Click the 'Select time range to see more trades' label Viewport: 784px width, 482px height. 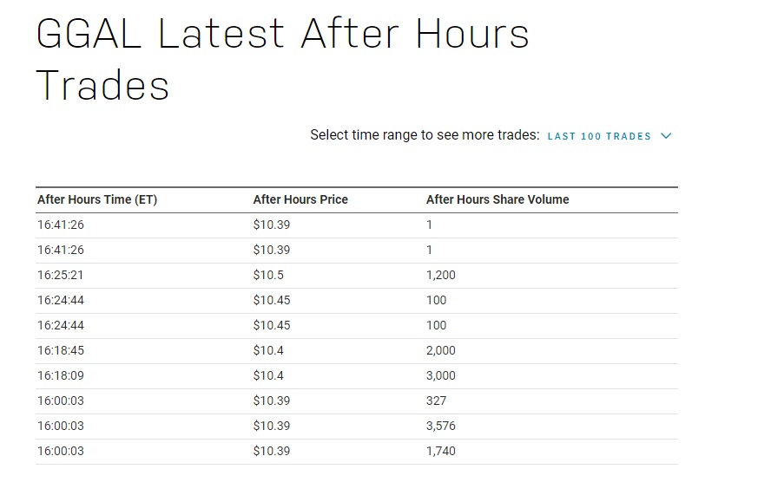425,135
